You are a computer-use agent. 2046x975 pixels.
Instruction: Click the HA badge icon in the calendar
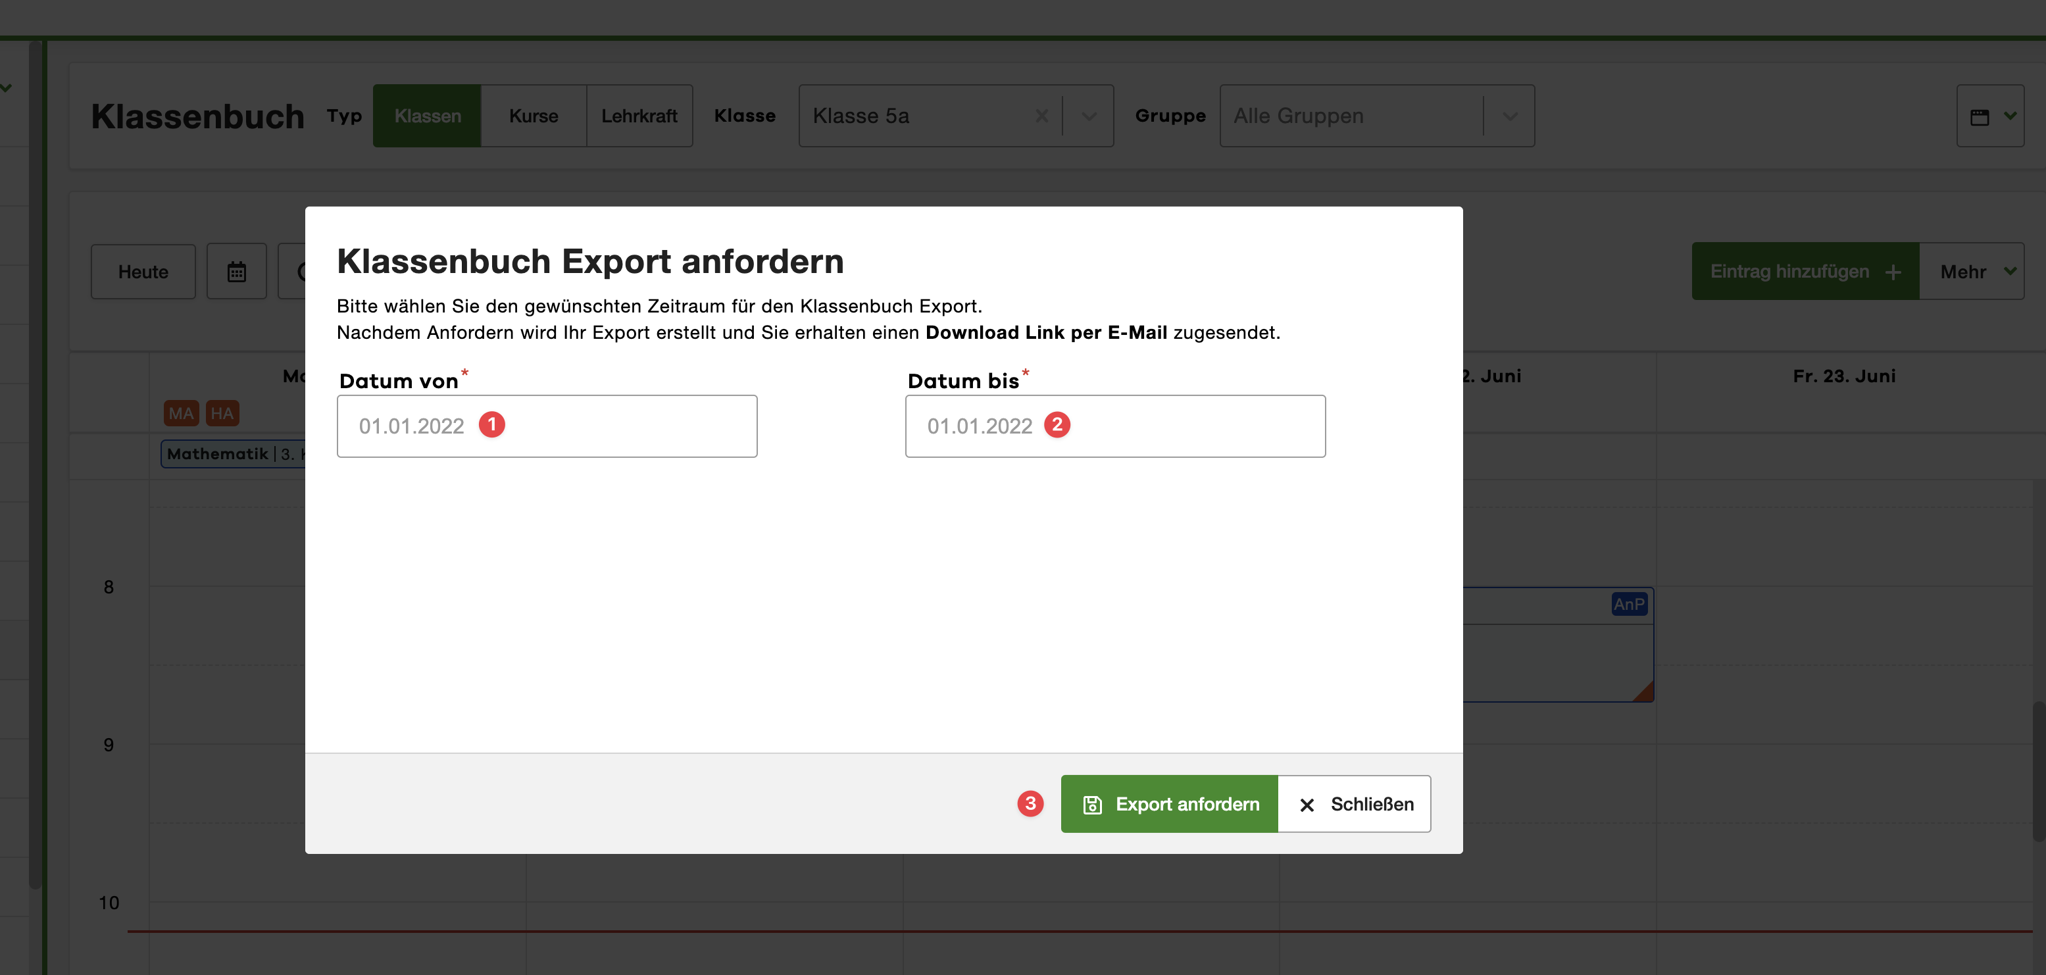[x=222, y=413]
